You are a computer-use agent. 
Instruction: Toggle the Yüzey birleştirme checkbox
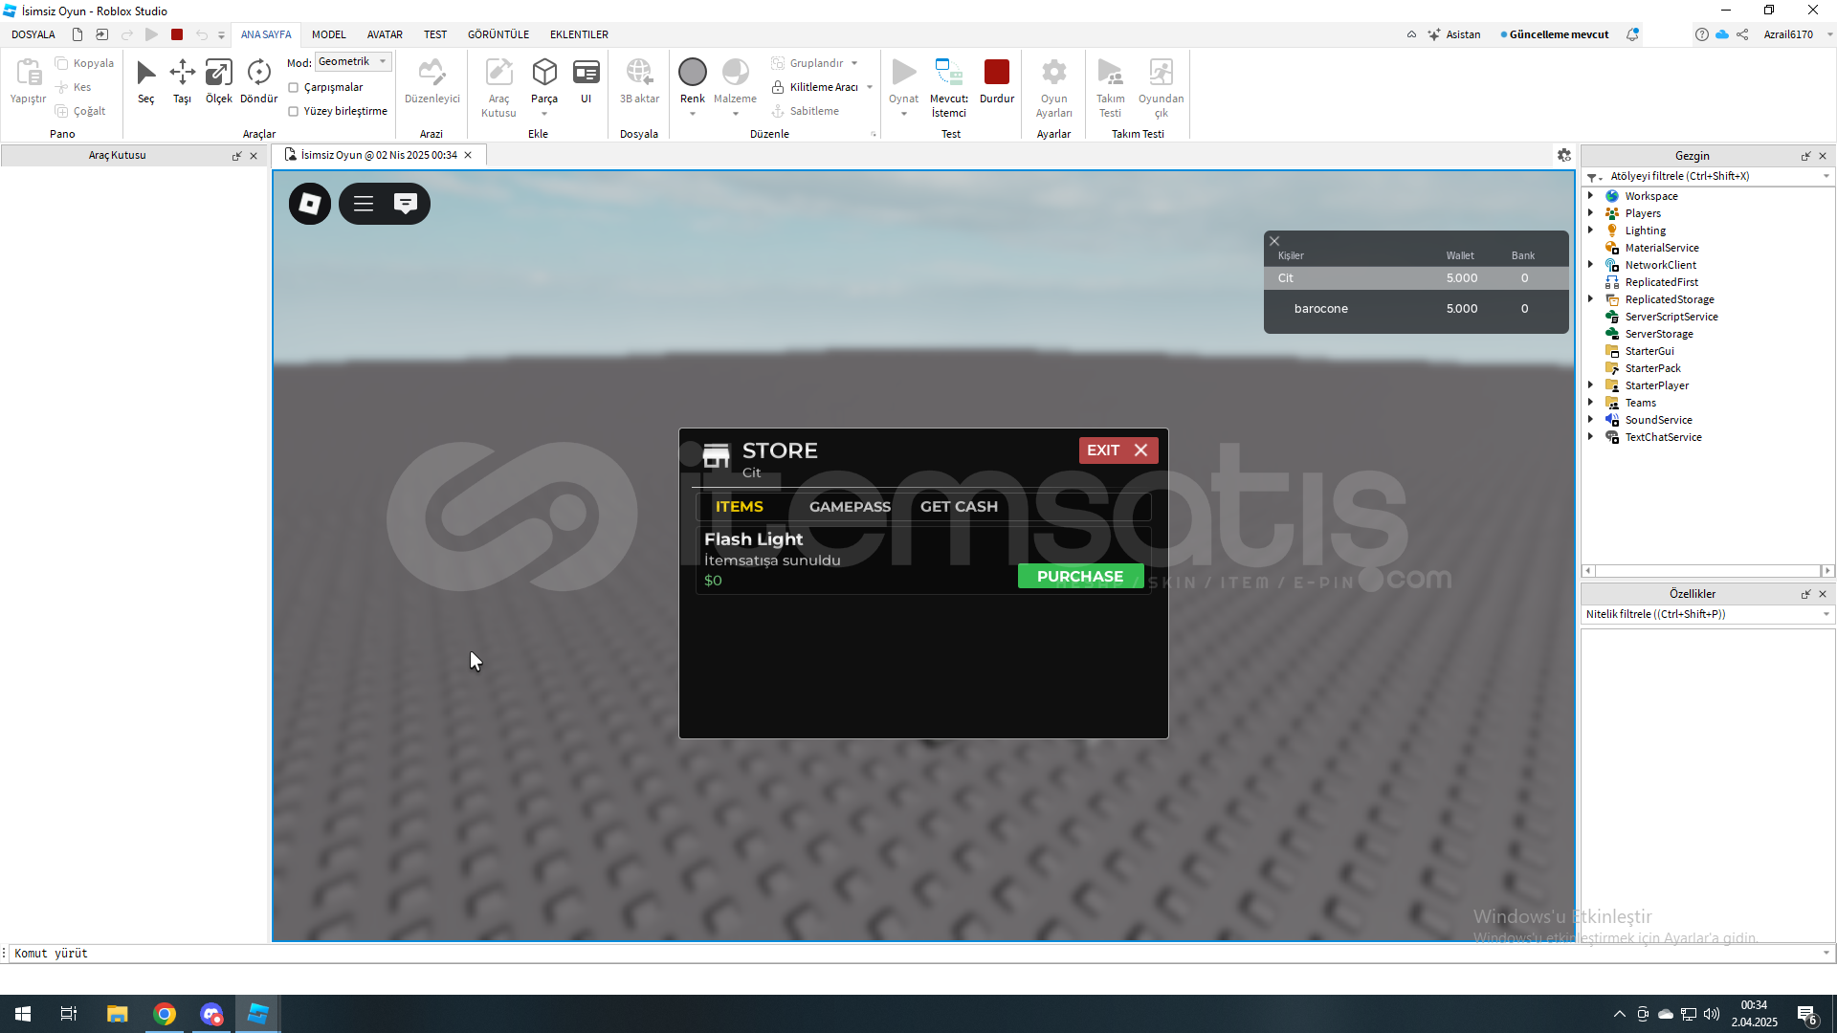click(x=294, y=111)
